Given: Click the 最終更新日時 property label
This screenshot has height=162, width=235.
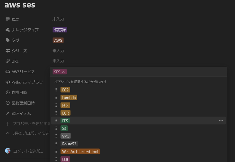Looking at the screenshot, I should pos(23,103).
